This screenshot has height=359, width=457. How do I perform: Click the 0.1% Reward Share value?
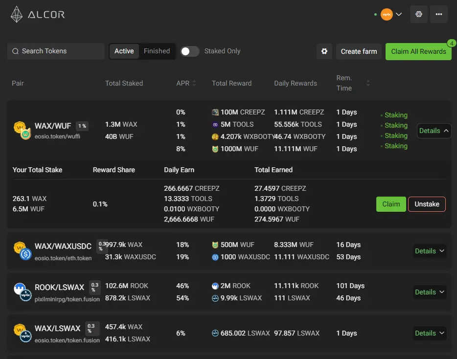[100, 204]
